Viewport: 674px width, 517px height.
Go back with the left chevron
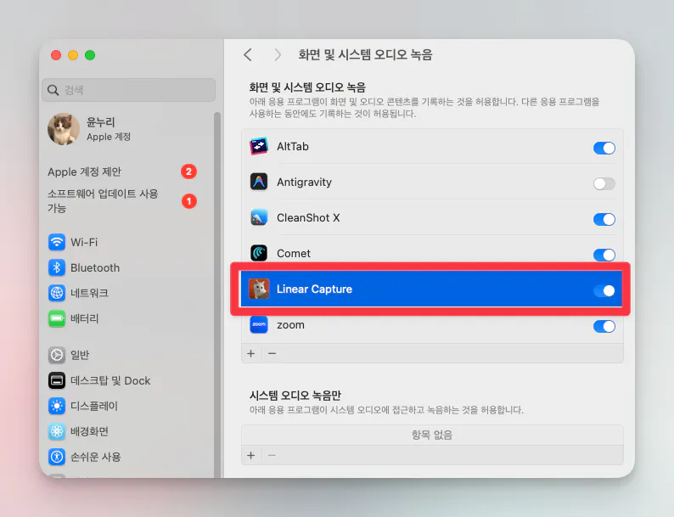point(248,54)
